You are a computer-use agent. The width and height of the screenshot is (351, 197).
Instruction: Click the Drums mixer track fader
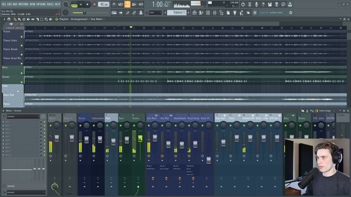(140, 138)
